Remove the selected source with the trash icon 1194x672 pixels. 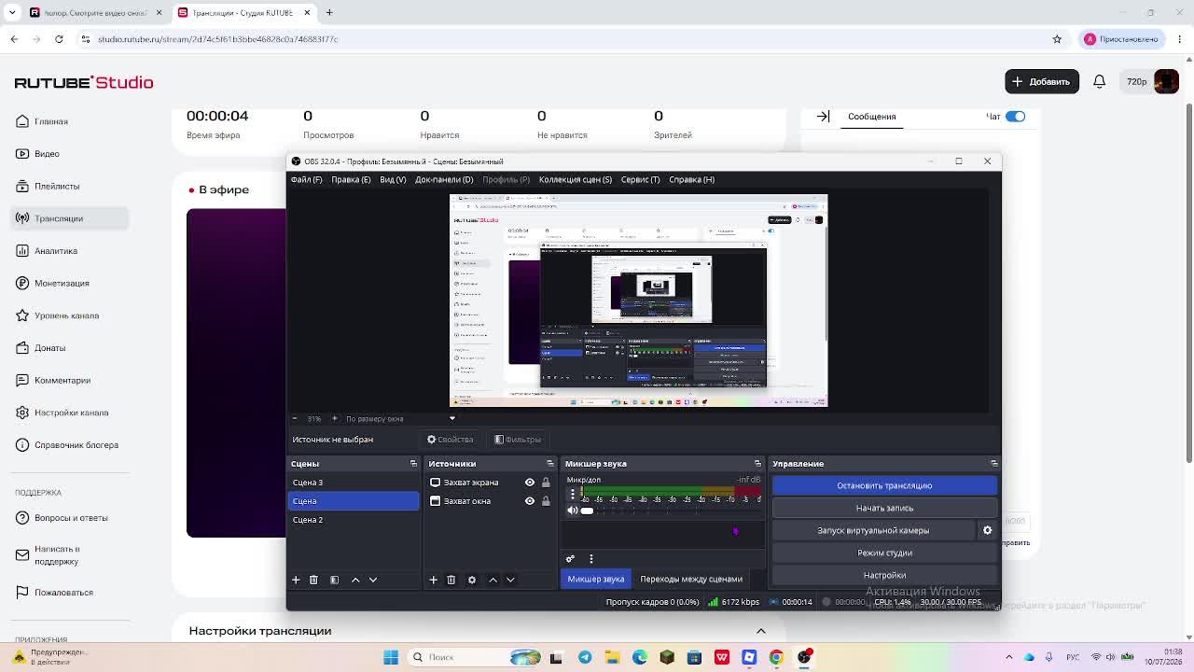click(x=451, y=580)
